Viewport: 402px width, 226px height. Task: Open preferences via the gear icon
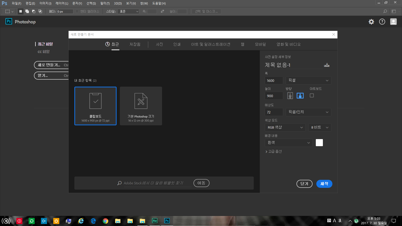tap(371, 22)
